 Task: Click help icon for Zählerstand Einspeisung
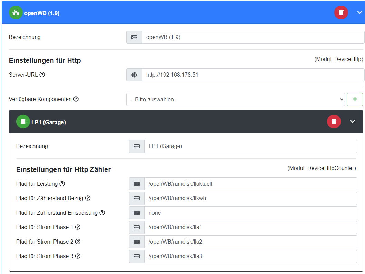[x=102, y=213]
